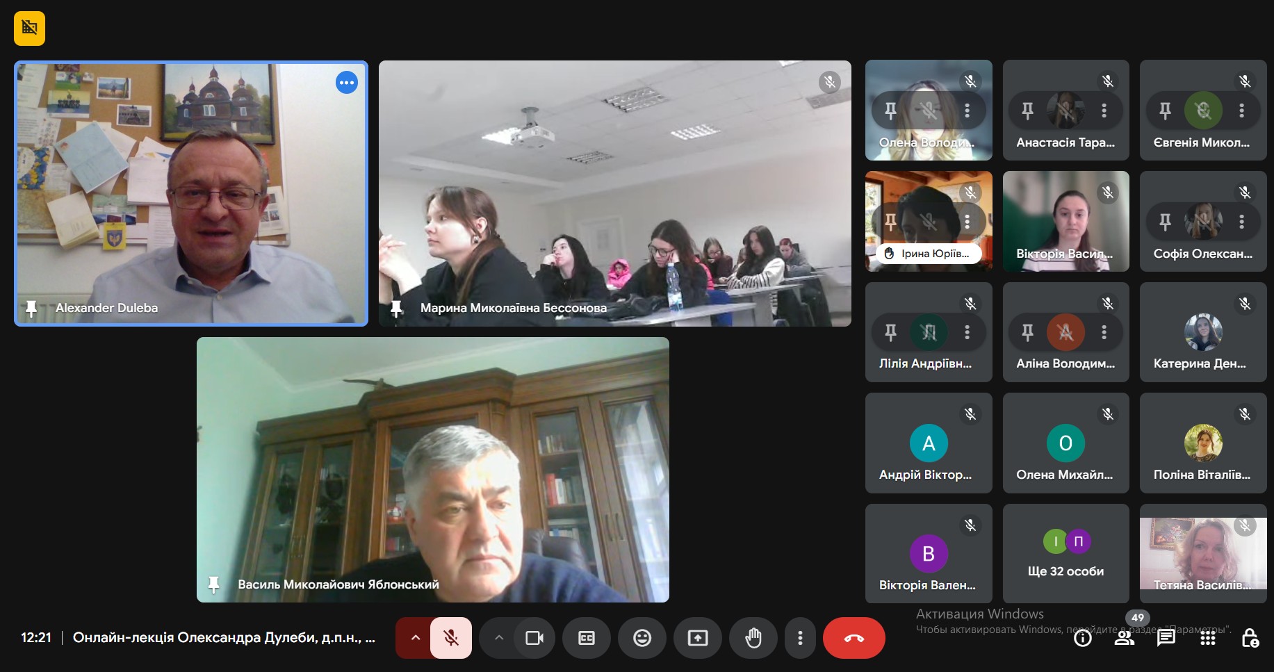
Task: Unmute your microphone in the bottom toolbar
Action: point(450,638)
